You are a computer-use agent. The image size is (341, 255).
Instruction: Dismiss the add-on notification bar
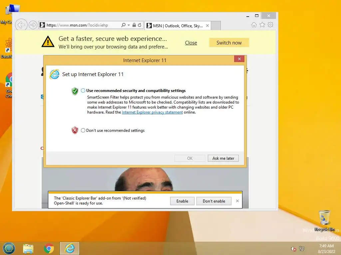pos(237,201)
